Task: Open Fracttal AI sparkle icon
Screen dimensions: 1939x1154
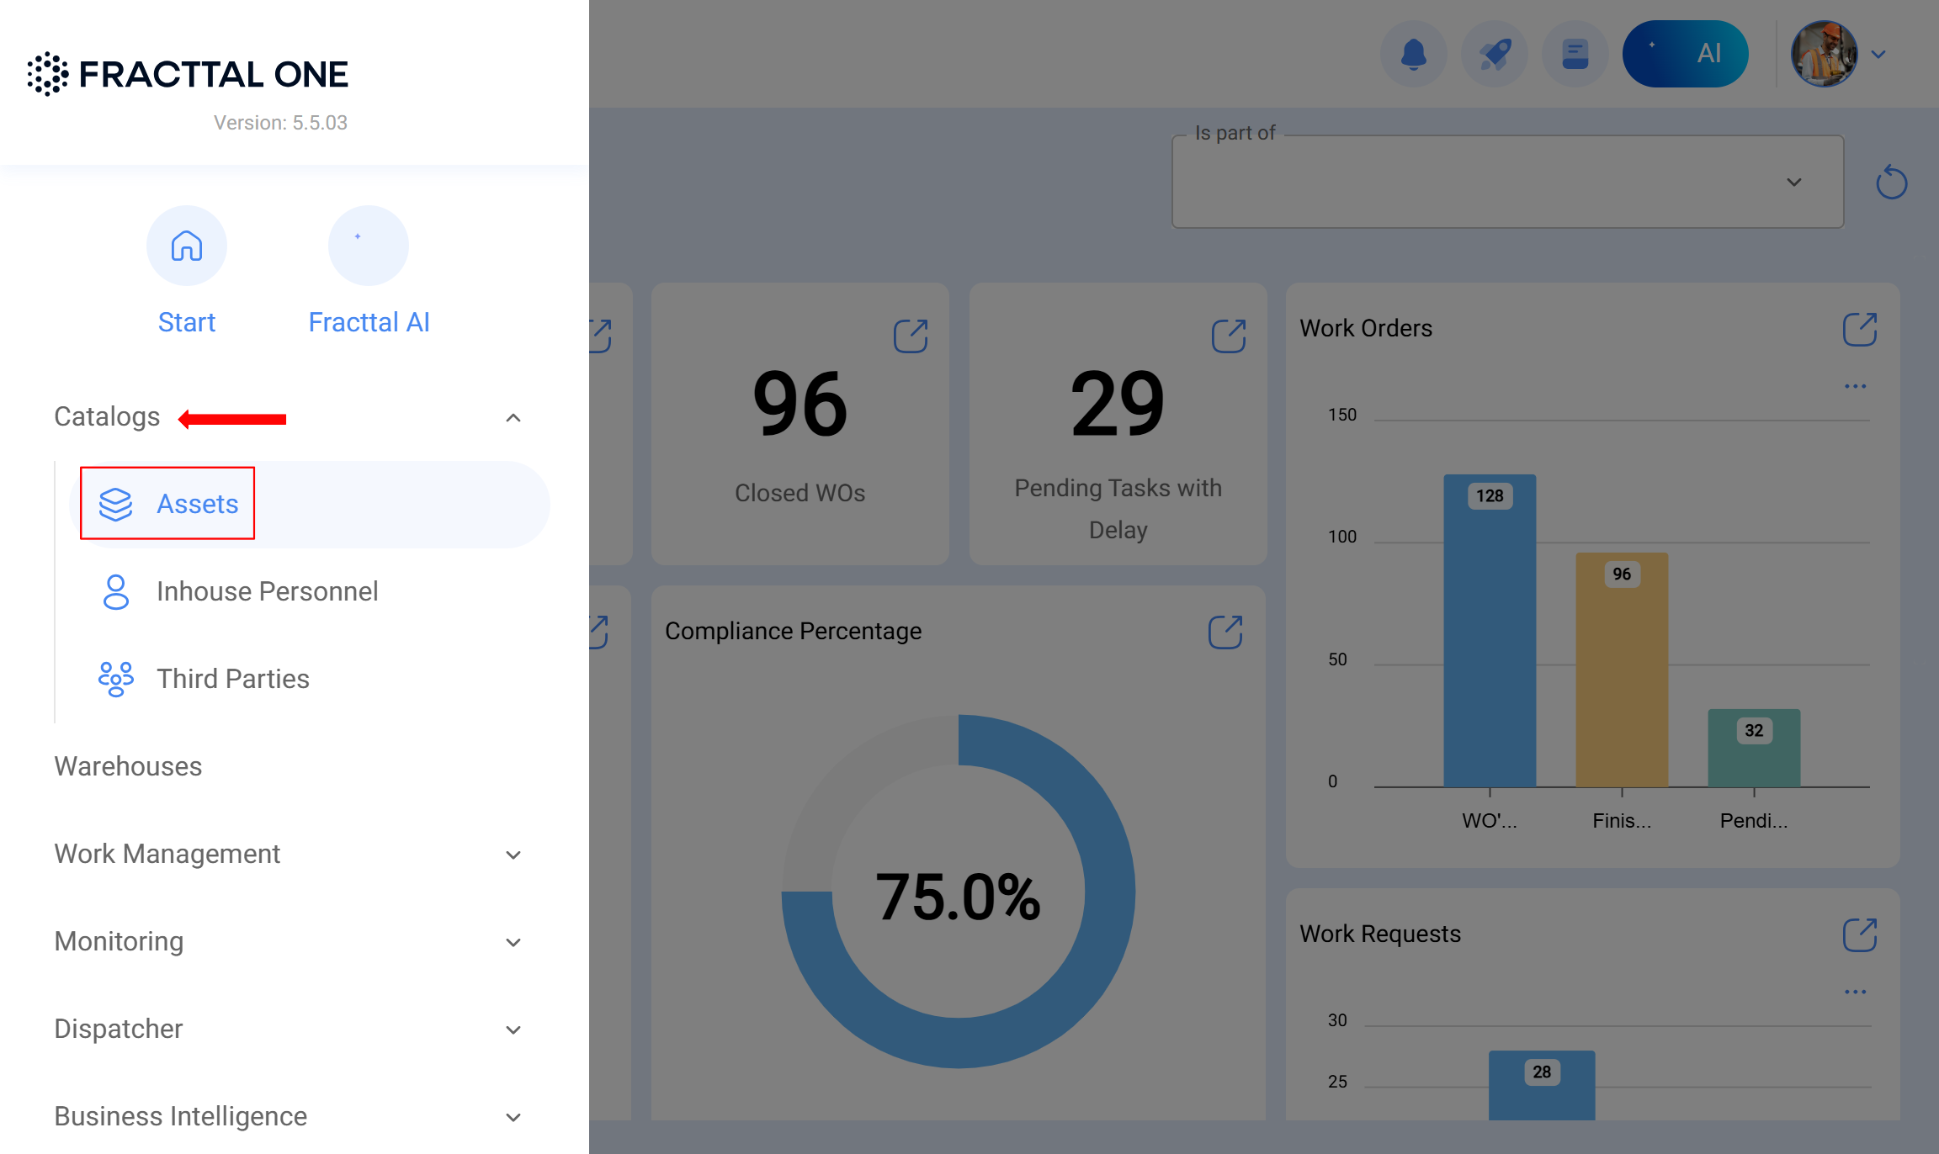Action: pyautogui.click(x=369, y=246)
